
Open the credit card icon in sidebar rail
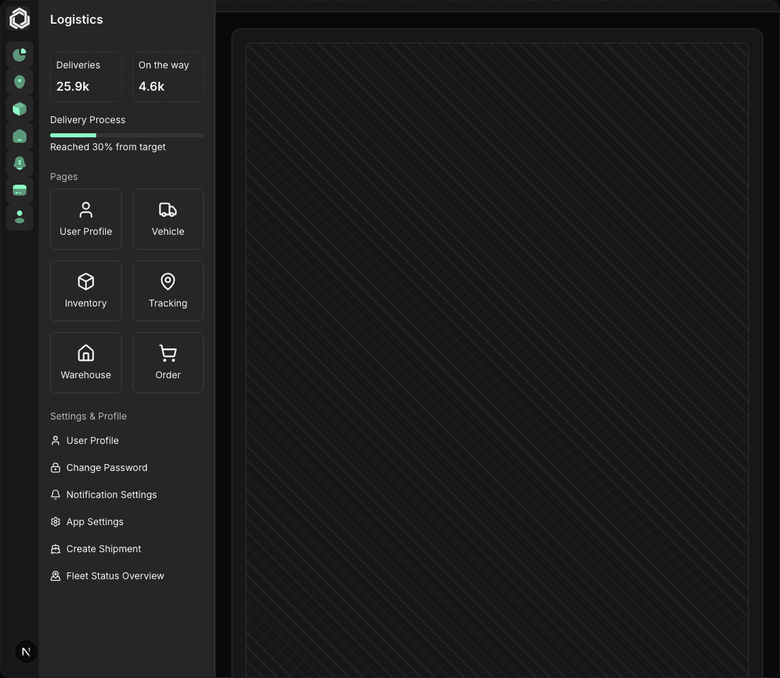tap(20, 190)
